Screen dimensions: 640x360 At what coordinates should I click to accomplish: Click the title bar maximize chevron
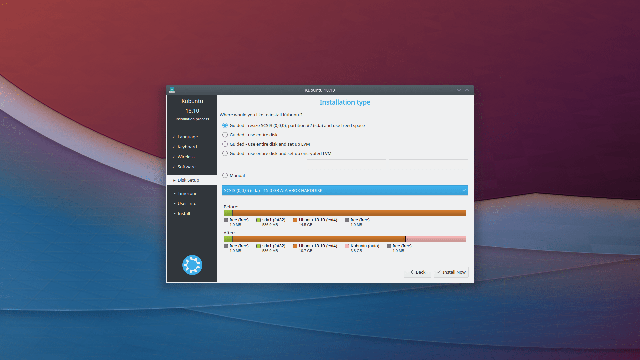pyautogui.click(x=467, y=90)
